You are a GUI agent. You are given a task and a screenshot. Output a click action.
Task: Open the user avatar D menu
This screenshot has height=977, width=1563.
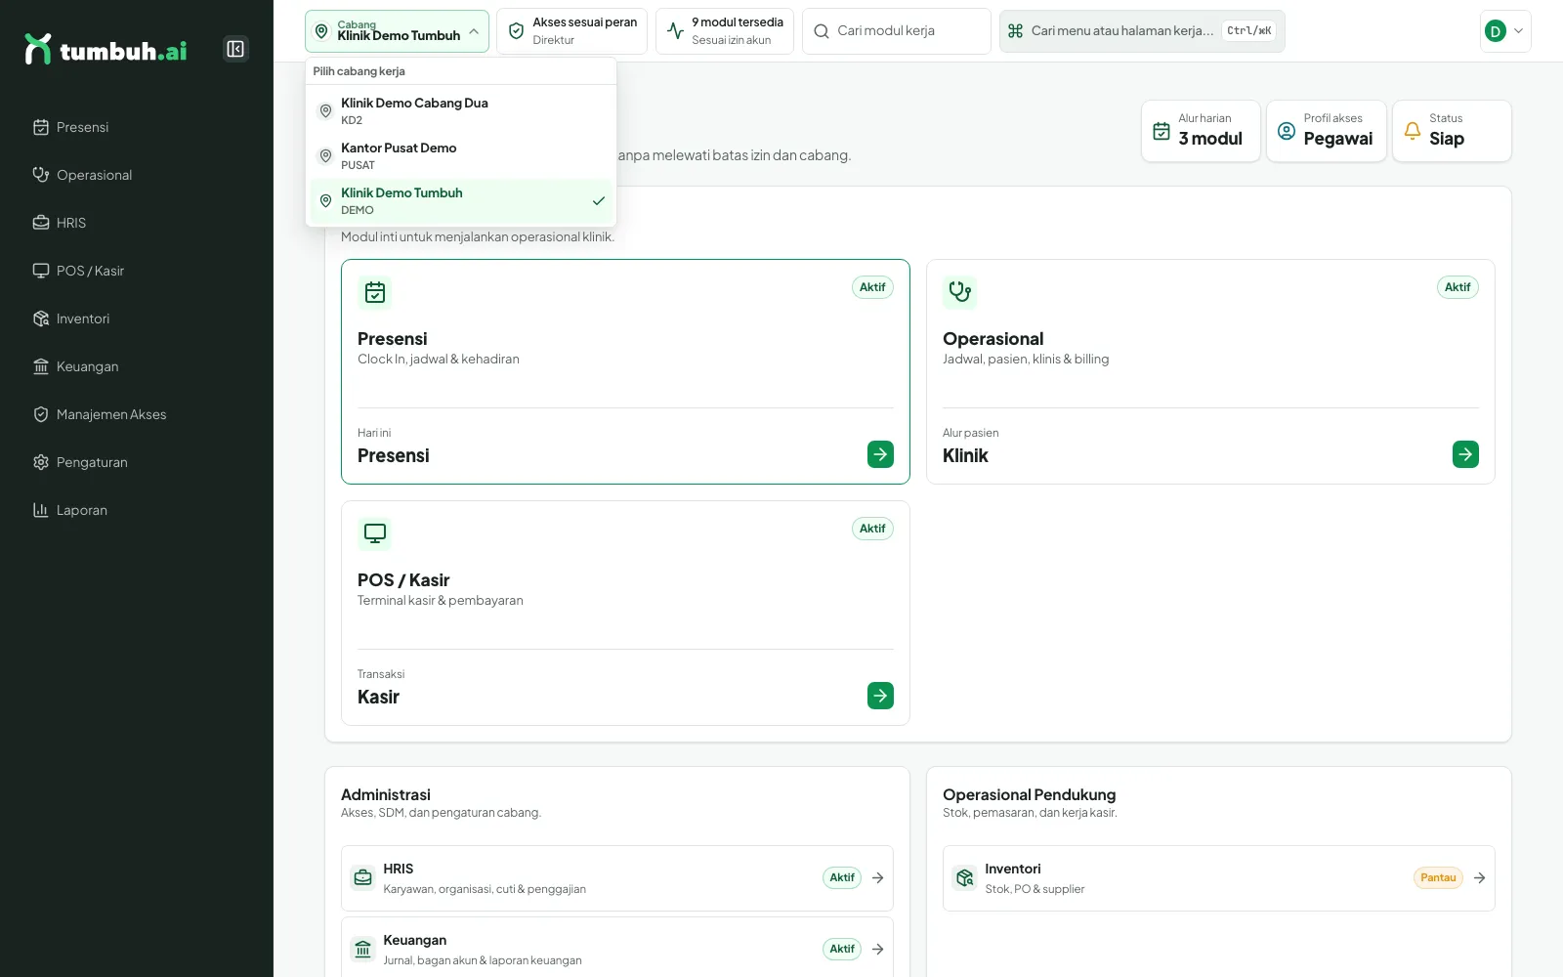1505,31
